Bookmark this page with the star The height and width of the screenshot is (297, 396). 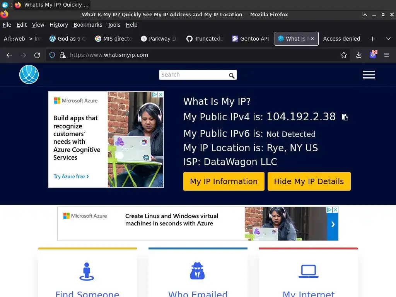(344, 55)
